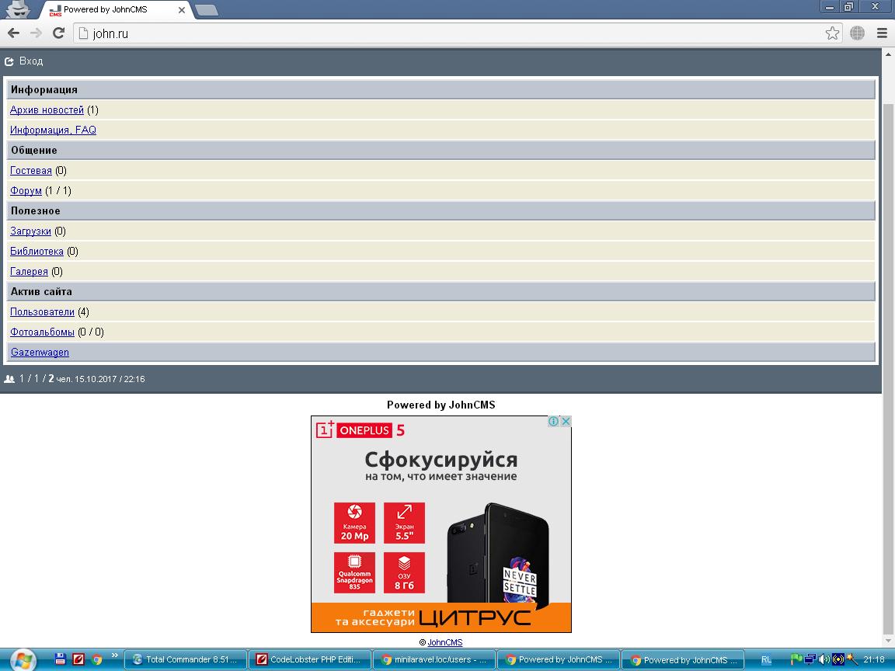Click the page icon in address bar
Viewport: 895px width, 671px height.
click(x=83, y=33)
